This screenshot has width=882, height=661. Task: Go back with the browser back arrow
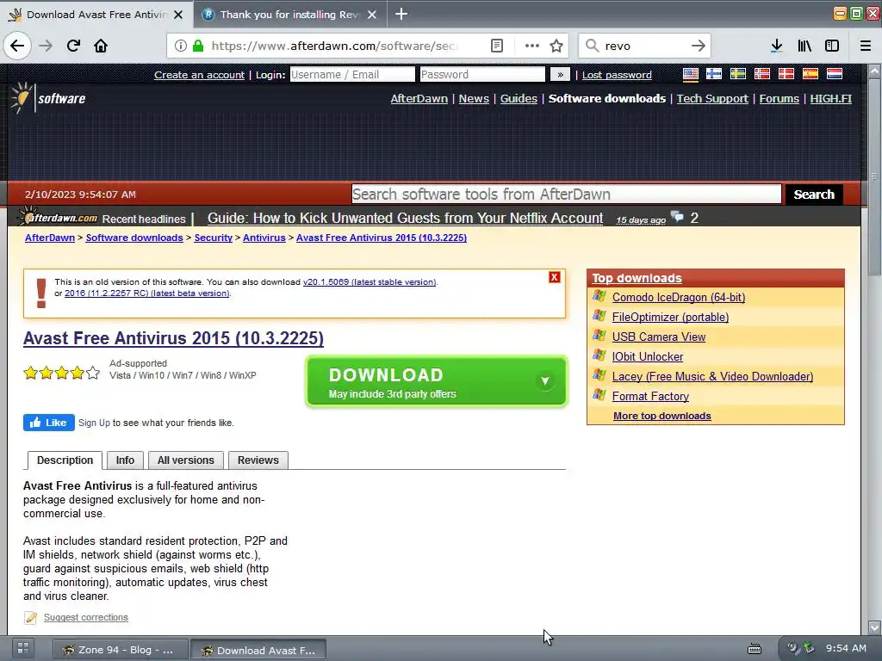(x=17, y=46)
